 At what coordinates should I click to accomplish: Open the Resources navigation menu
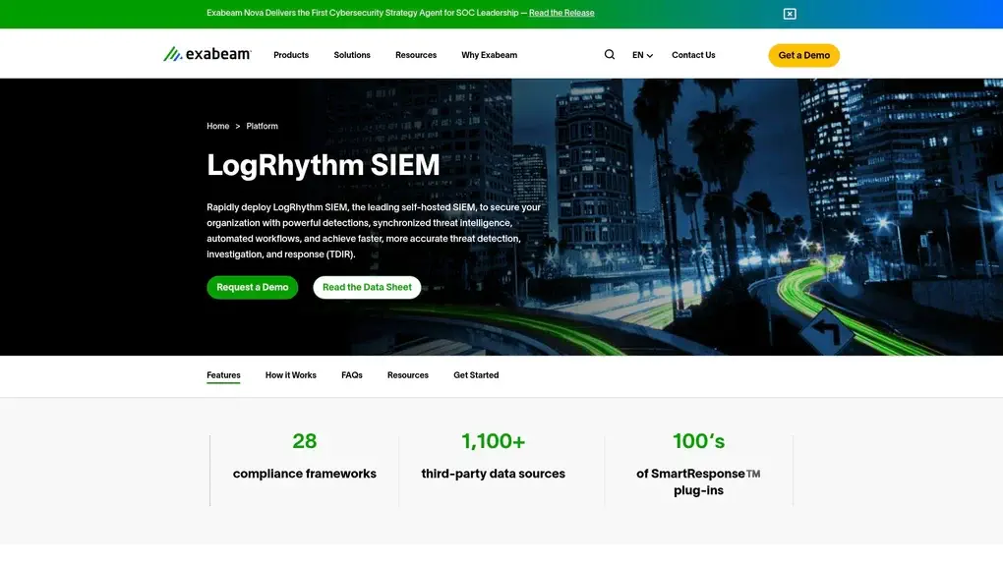pyautogui.click(x=416, y=55)
